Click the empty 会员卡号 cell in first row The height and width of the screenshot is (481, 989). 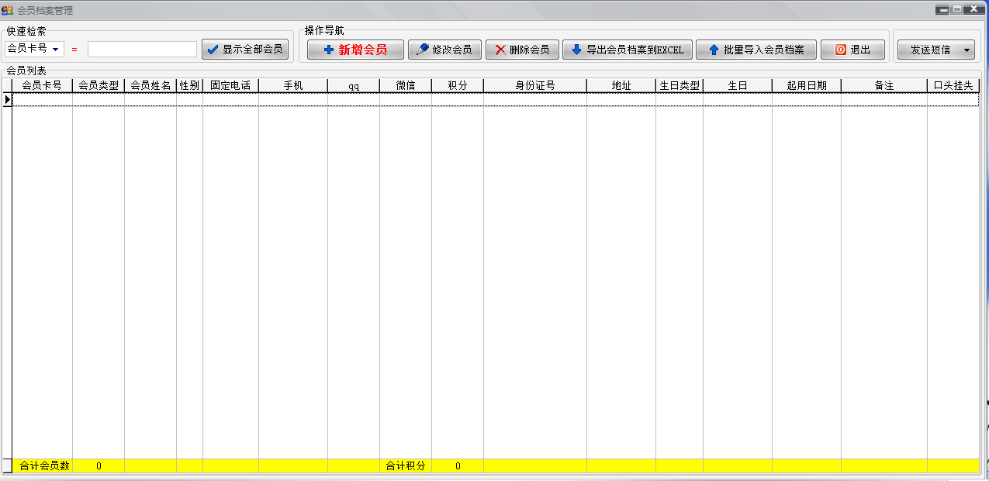coord(42,99)
